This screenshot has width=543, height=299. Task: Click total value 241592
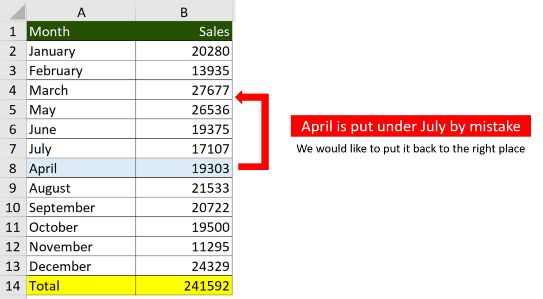(184, 286)
